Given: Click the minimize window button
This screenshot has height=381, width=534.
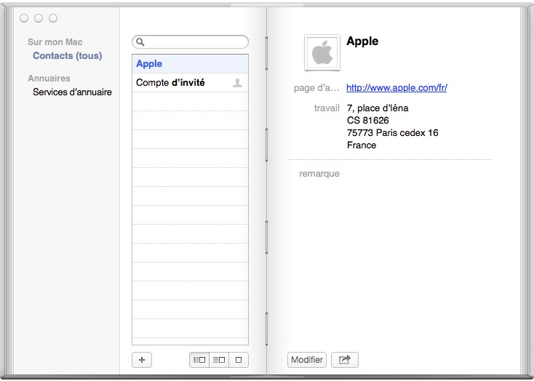Looking at the screenshot, I should [39, 18].
